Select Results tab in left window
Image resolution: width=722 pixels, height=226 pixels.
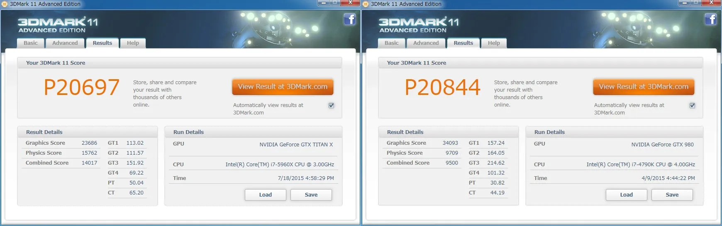tap(102, 43)
